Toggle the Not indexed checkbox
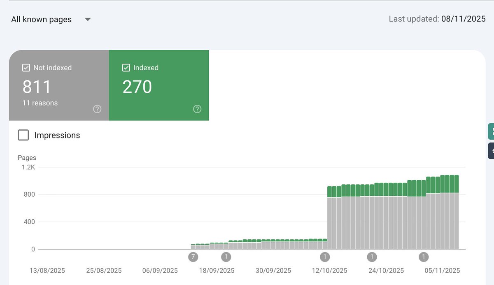Viewport: 494px width, 285px height. [x=26, y=68]
